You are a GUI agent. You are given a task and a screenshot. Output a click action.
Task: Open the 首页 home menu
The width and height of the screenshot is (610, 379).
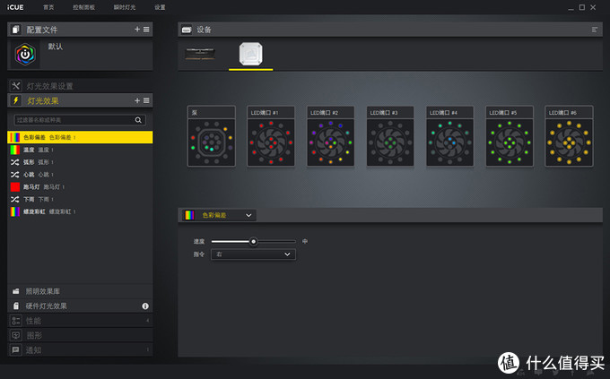tap(48, 7)
